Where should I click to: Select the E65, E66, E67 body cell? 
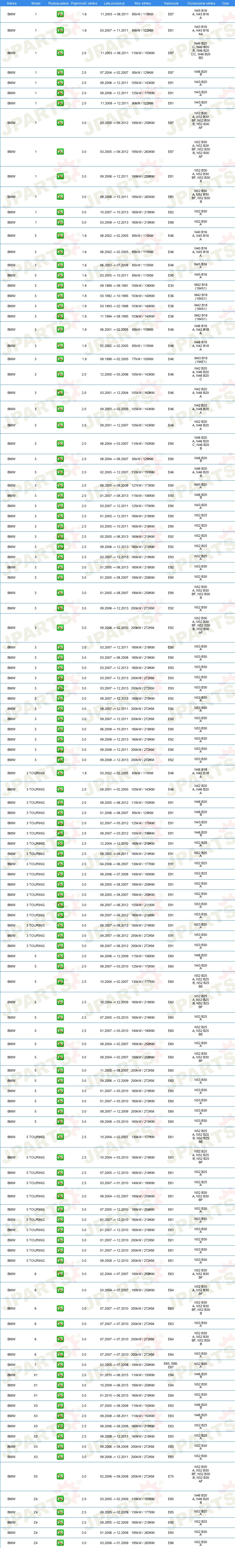[x=171, y=1365]
